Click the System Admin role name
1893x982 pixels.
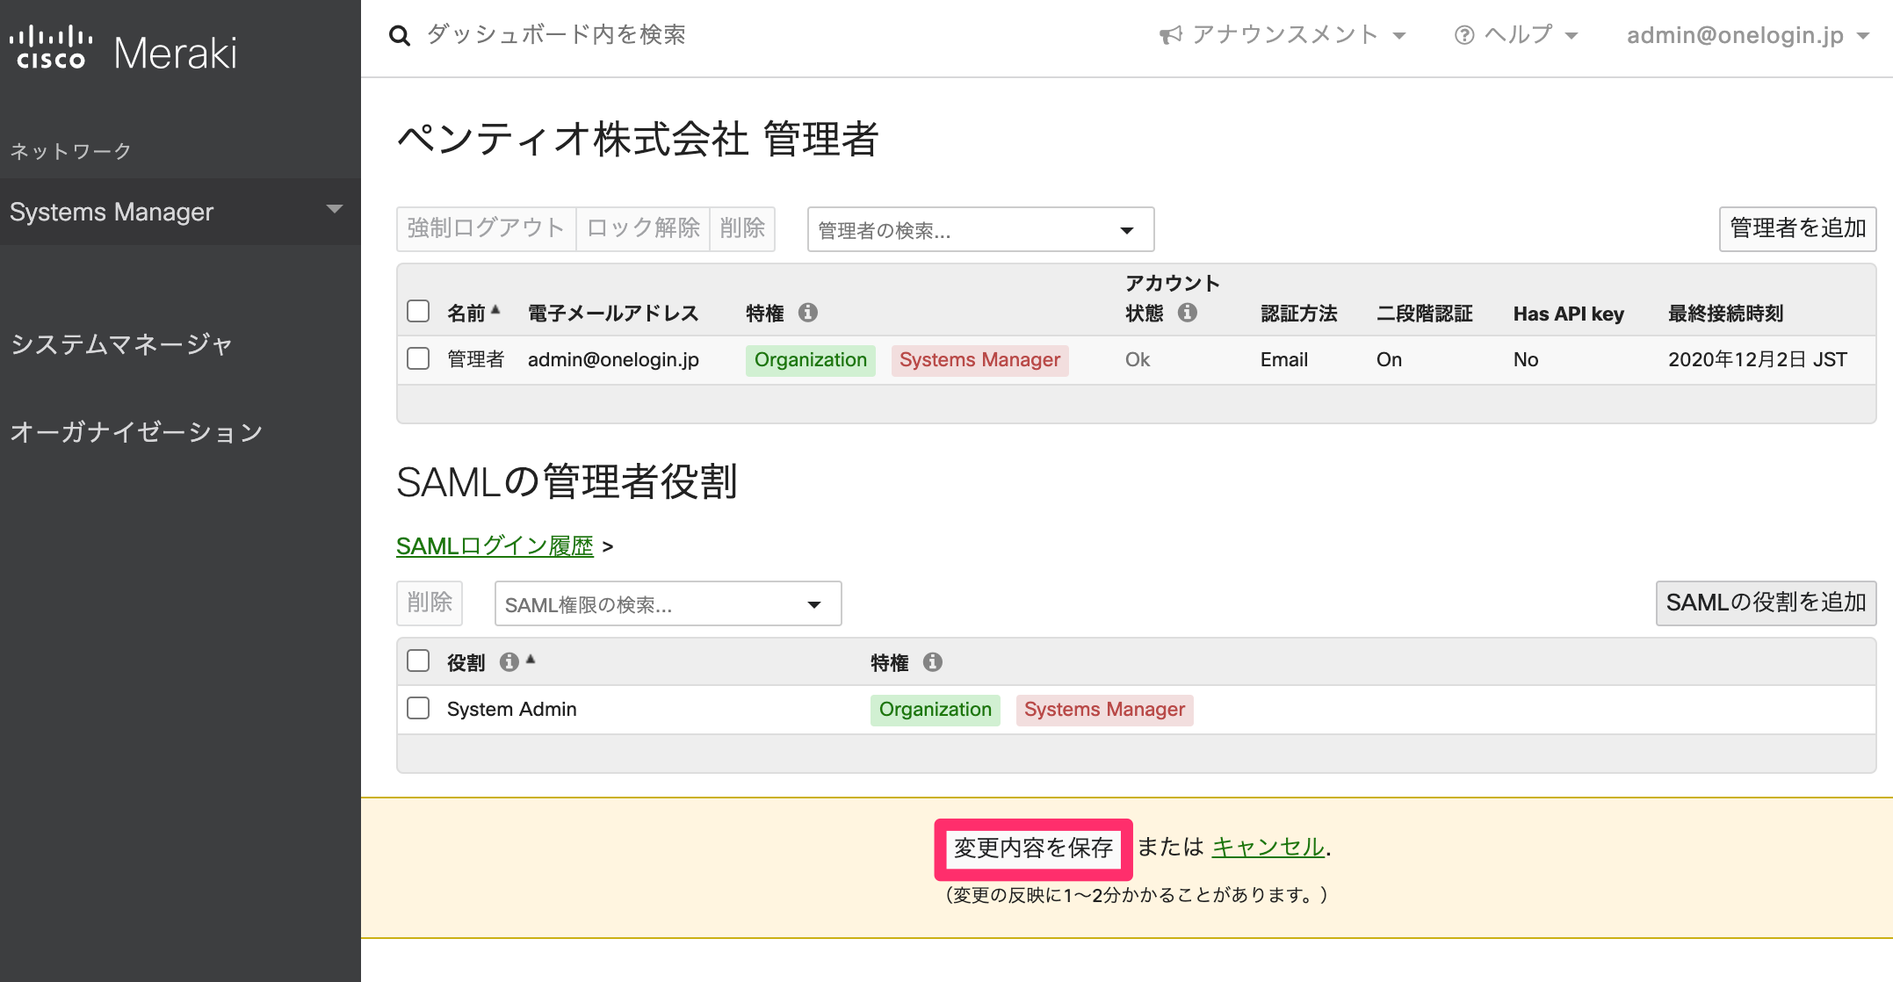(x=511, y=710)
